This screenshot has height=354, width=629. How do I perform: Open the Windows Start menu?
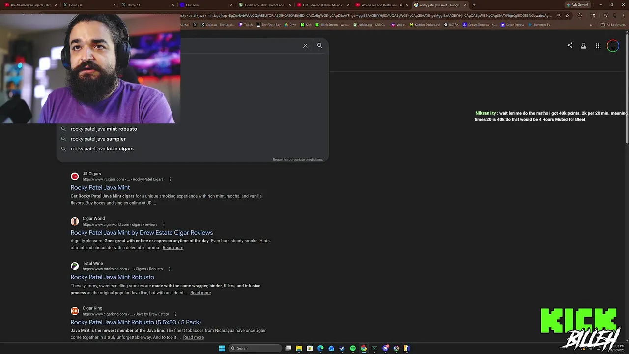pos(222,348)
